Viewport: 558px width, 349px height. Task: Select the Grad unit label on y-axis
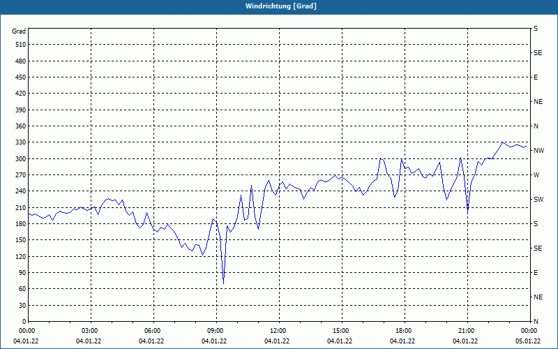(x=19, y=31)
